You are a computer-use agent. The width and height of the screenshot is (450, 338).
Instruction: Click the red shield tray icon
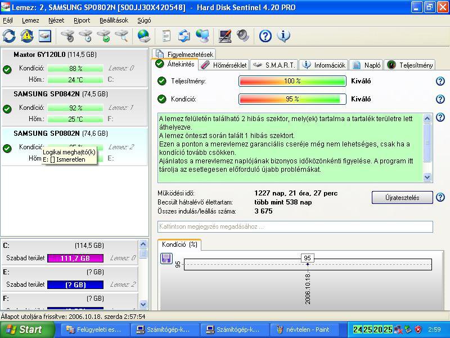(418, 330)
